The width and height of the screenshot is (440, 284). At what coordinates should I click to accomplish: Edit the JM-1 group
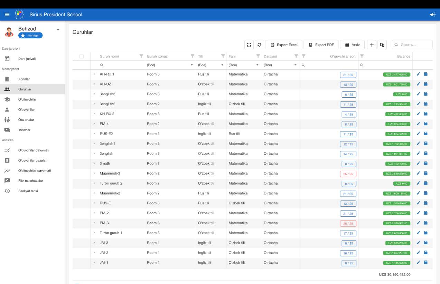point(419,263)
